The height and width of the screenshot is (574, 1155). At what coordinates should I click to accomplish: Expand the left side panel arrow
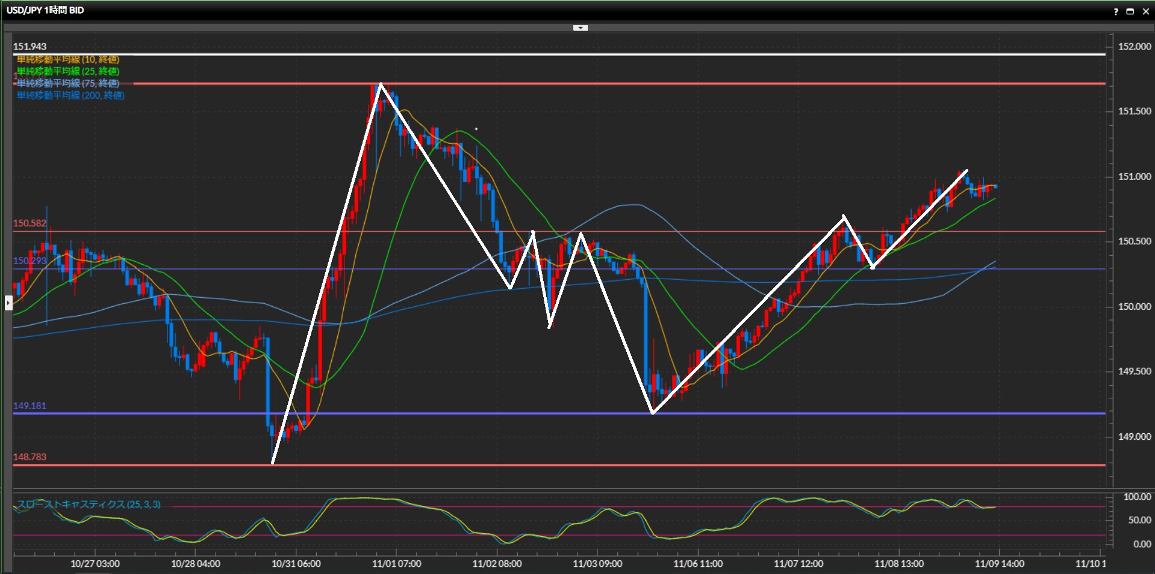[x=8, y=303]
